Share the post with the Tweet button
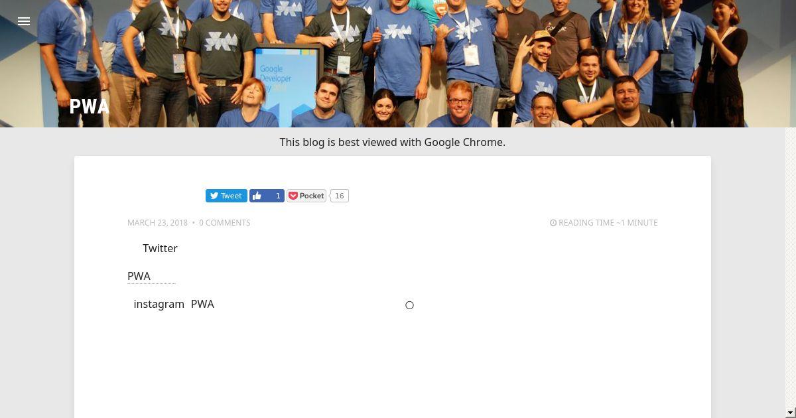This screenshot has width=796, height=418. (x=226, y=196)
